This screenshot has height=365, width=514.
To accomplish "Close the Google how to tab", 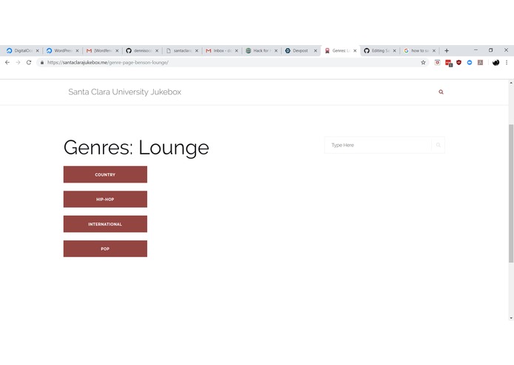I will tap(434, 51).
